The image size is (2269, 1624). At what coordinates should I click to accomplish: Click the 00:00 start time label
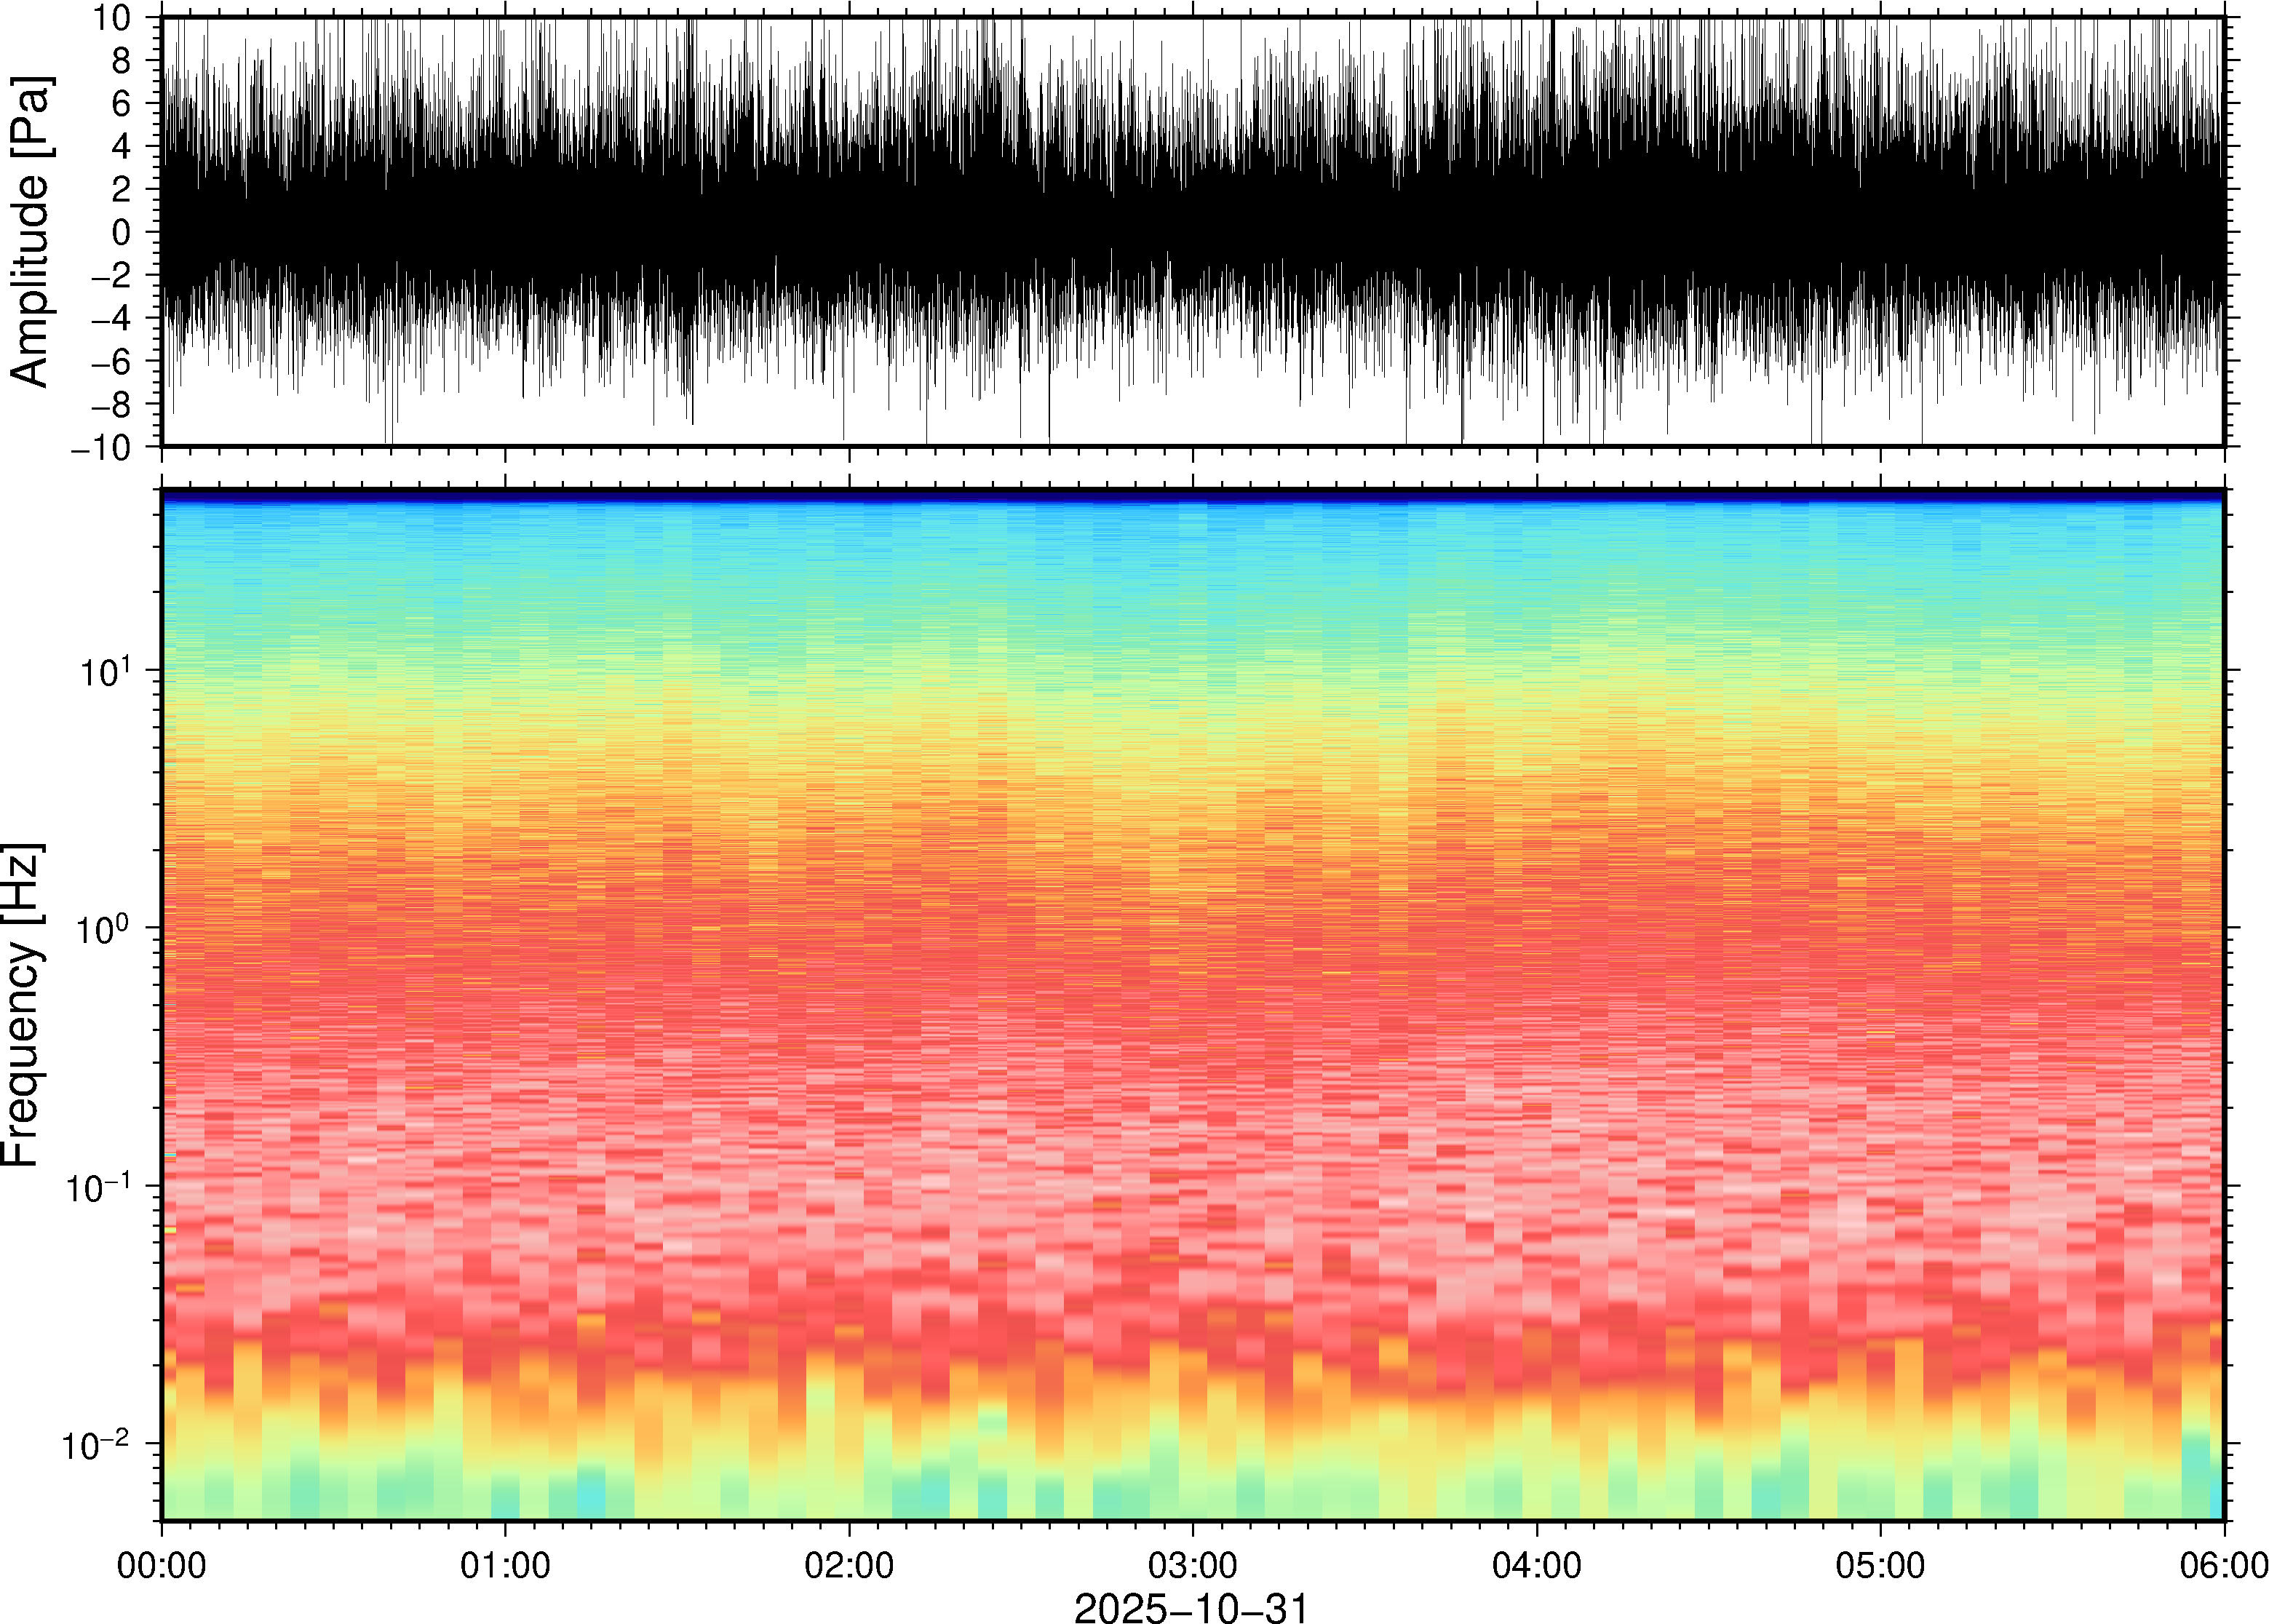(x=162, y=1565)
